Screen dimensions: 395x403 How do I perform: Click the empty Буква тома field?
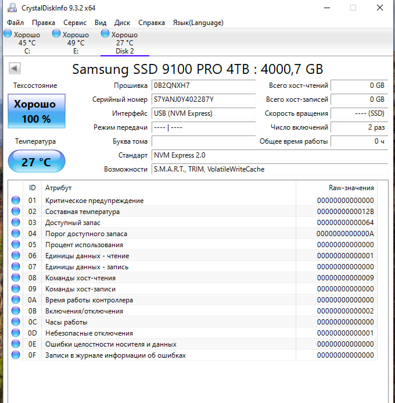coord(203,141)
